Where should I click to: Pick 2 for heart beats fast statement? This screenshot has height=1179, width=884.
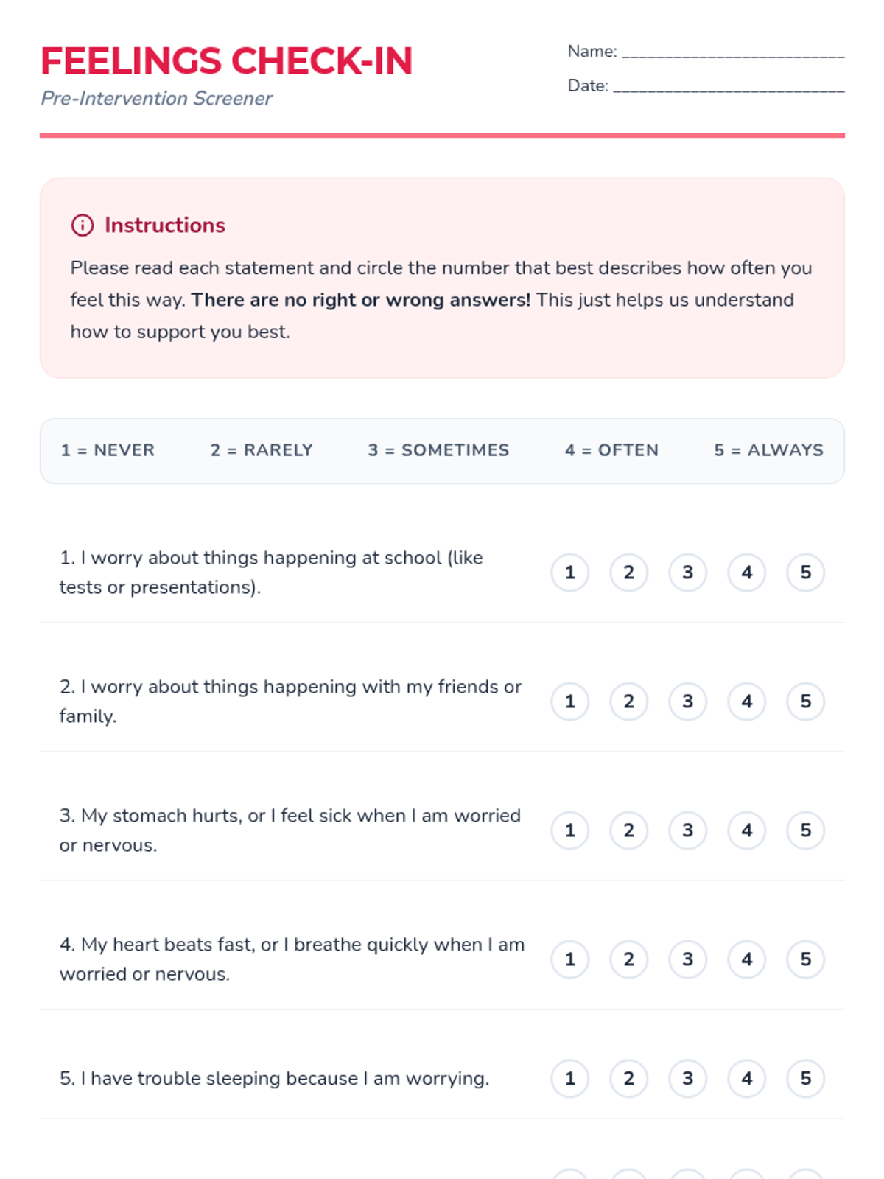click(x=628, y=959)
